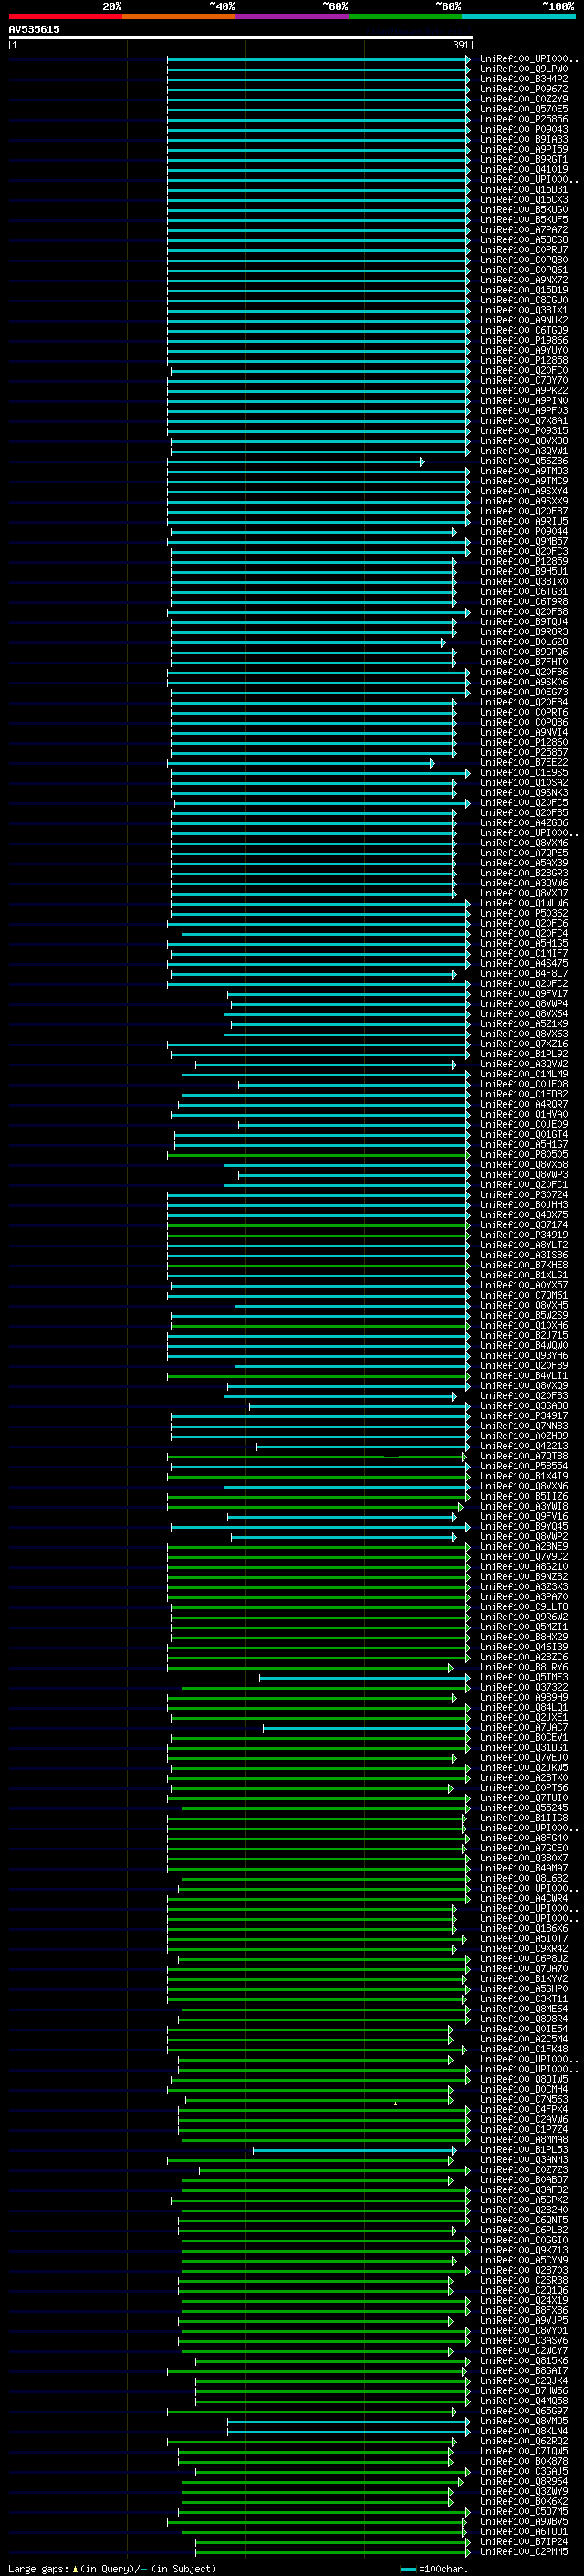Select label UniRef100_A7QTB8
Viewport: 584px width, 2576px height.
tap(524, 1456)
